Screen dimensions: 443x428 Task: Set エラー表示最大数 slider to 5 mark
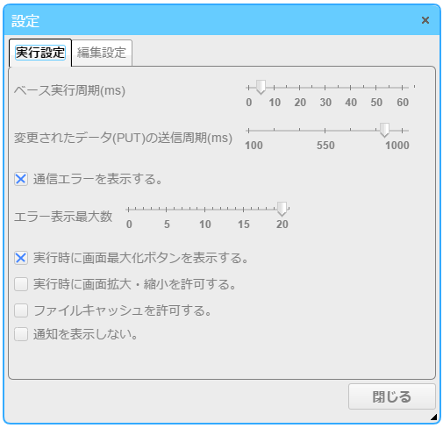coord(167,209)
